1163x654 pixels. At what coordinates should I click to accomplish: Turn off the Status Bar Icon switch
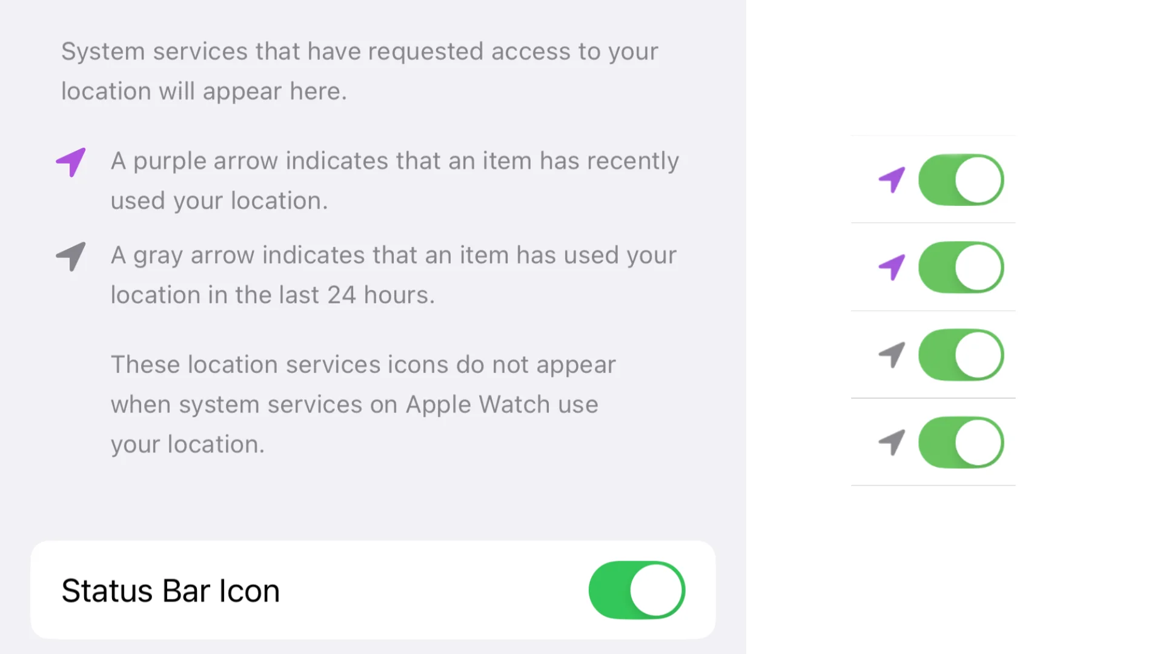point(637,590)
